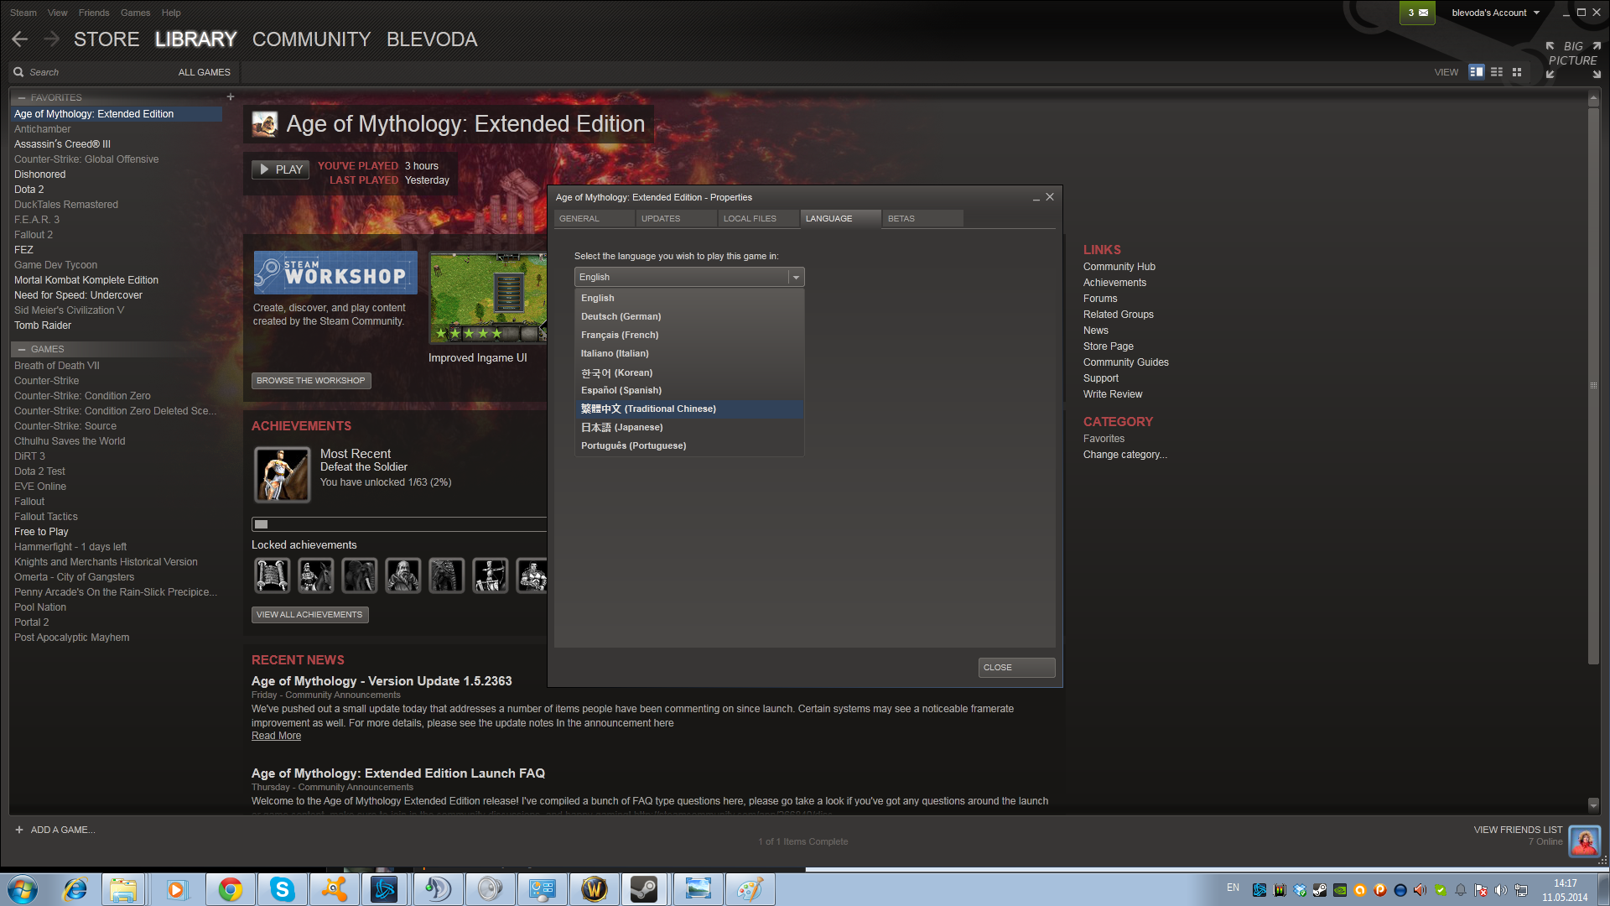Viewport: 1610px width, 906px height.
Task: Click the Browse the Workshop button
Action: pos(311,381)
